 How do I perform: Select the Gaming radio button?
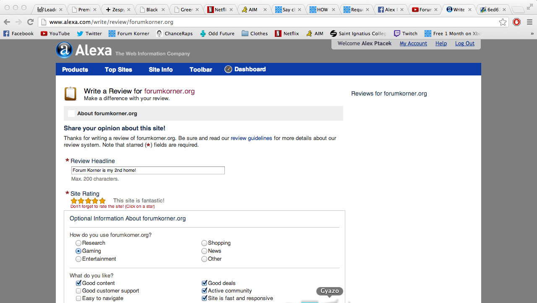coord(78,251)
